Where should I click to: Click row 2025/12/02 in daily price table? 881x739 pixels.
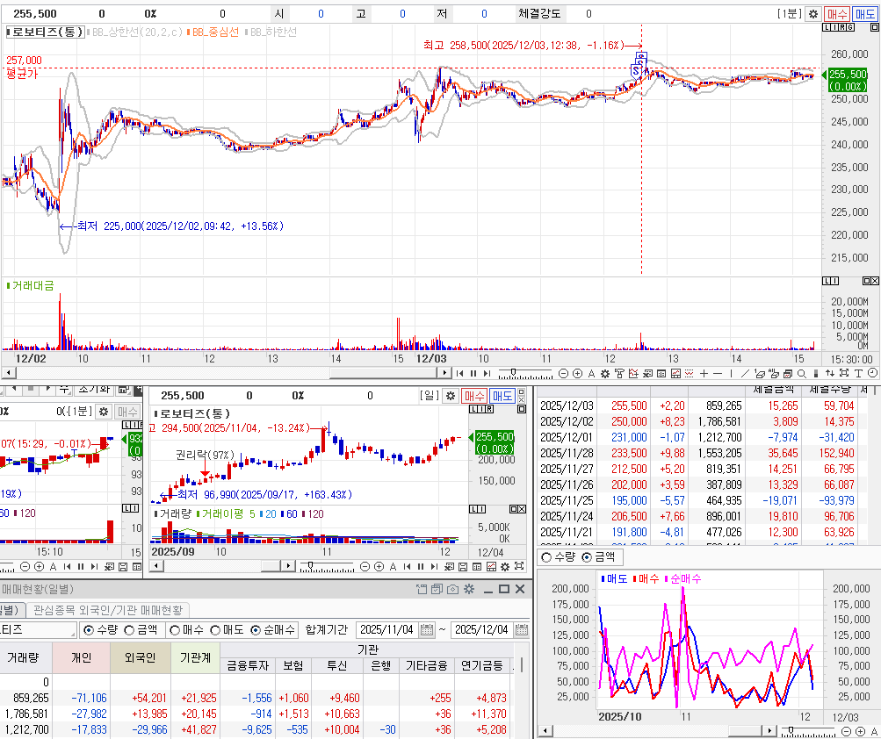tap(701, 422)
